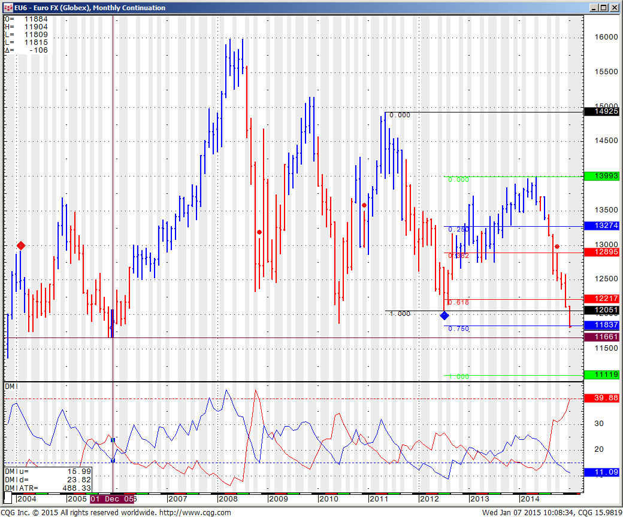
Task: Click the red dot marker on 2008 bar
Action: click(259, 232)
